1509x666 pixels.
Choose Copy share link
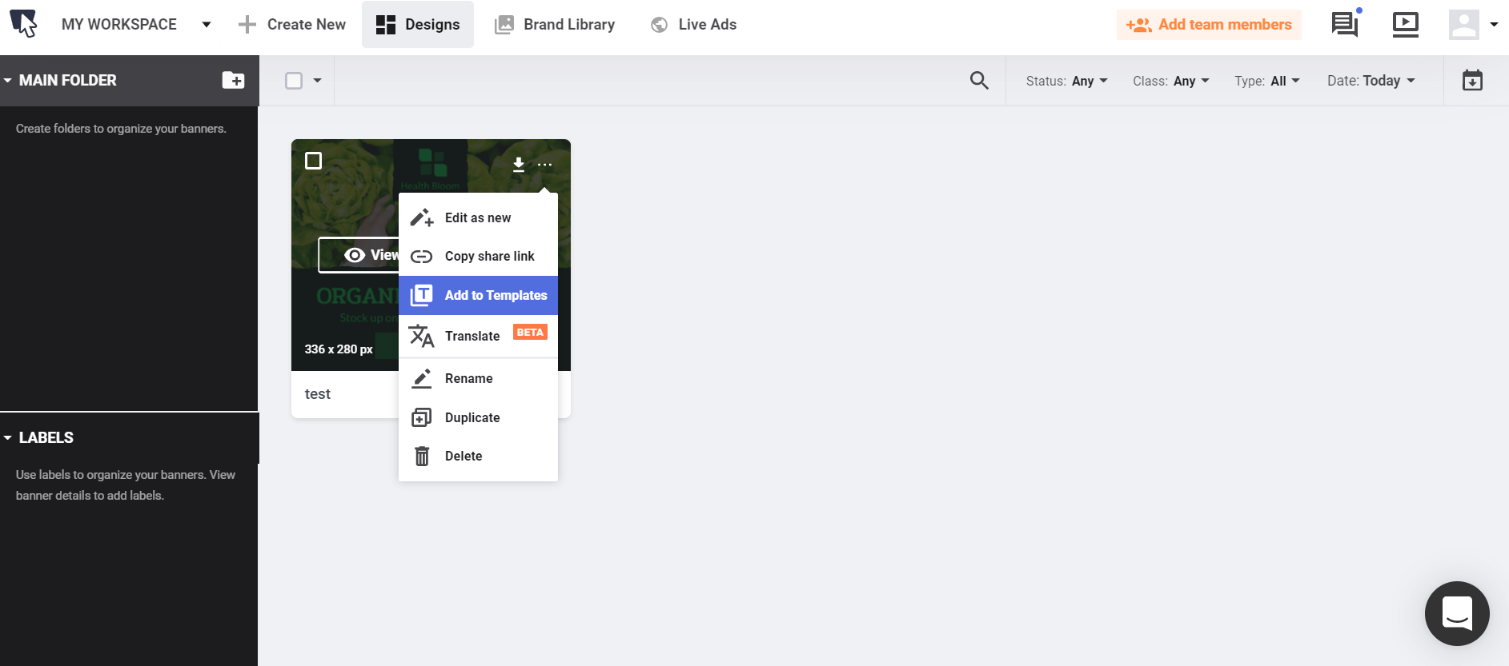point(478,256)
